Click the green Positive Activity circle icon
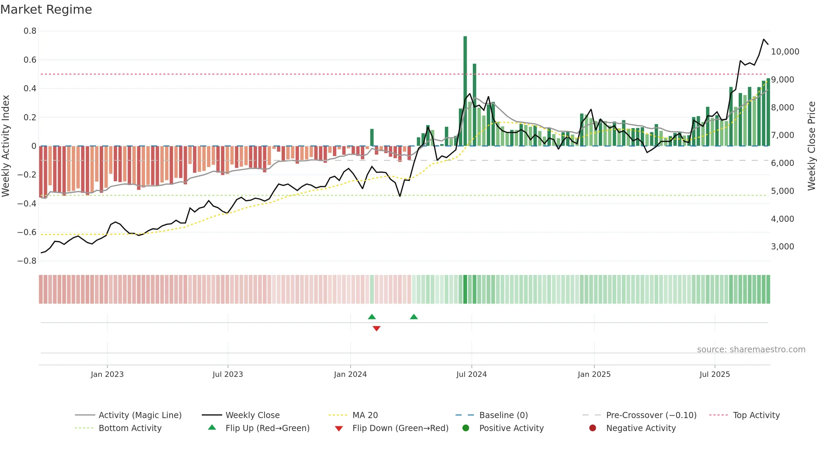 pyautogui.click(x=466, y=428)
